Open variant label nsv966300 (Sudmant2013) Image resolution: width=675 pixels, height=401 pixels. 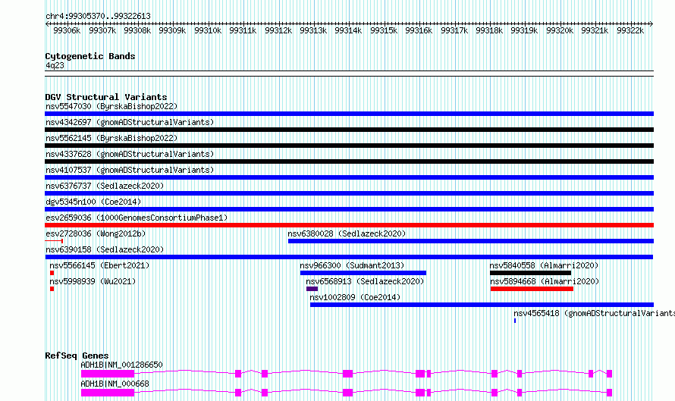[352, 265]
